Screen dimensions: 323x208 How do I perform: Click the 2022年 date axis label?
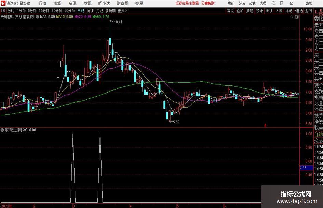click(6, 206)
